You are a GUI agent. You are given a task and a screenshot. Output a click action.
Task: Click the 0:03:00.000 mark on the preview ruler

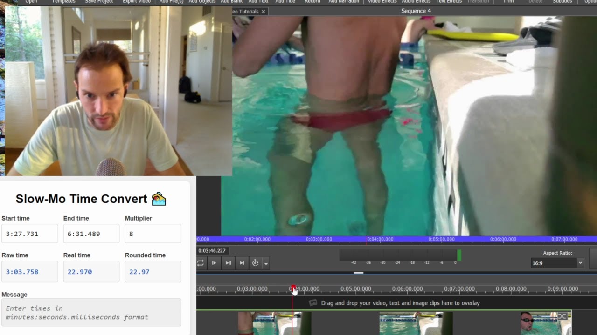(x=319, y=239)
